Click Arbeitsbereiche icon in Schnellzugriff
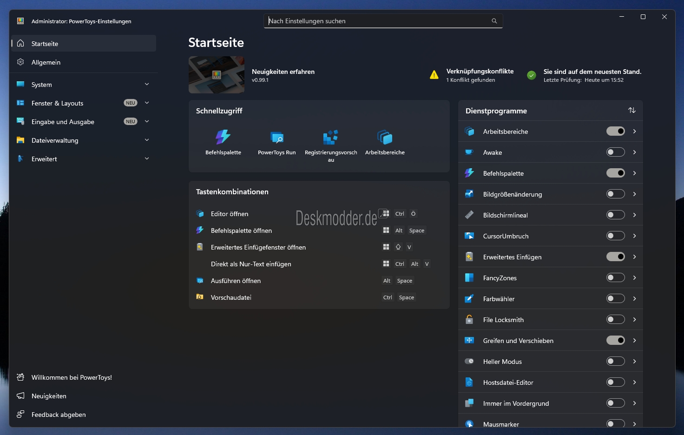 point(385,138)
